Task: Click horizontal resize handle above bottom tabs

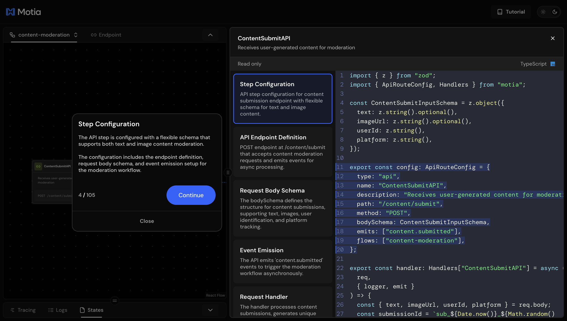Action: pos(115,301)
